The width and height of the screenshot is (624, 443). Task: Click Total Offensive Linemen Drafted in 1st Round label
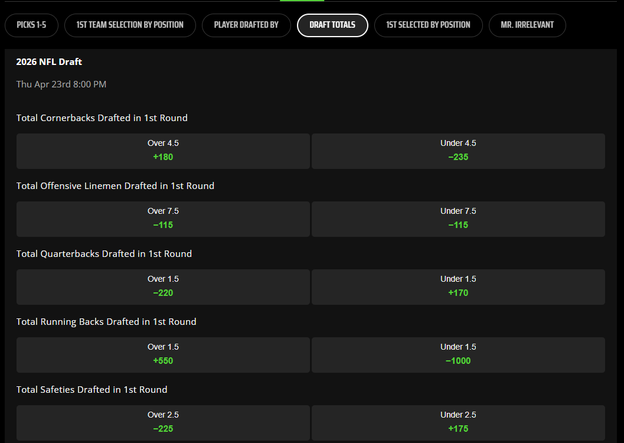(x=115, y=186)
